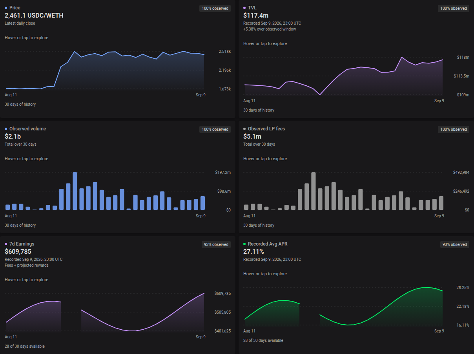Click 28 of 30 days available under Earnings

25,347
